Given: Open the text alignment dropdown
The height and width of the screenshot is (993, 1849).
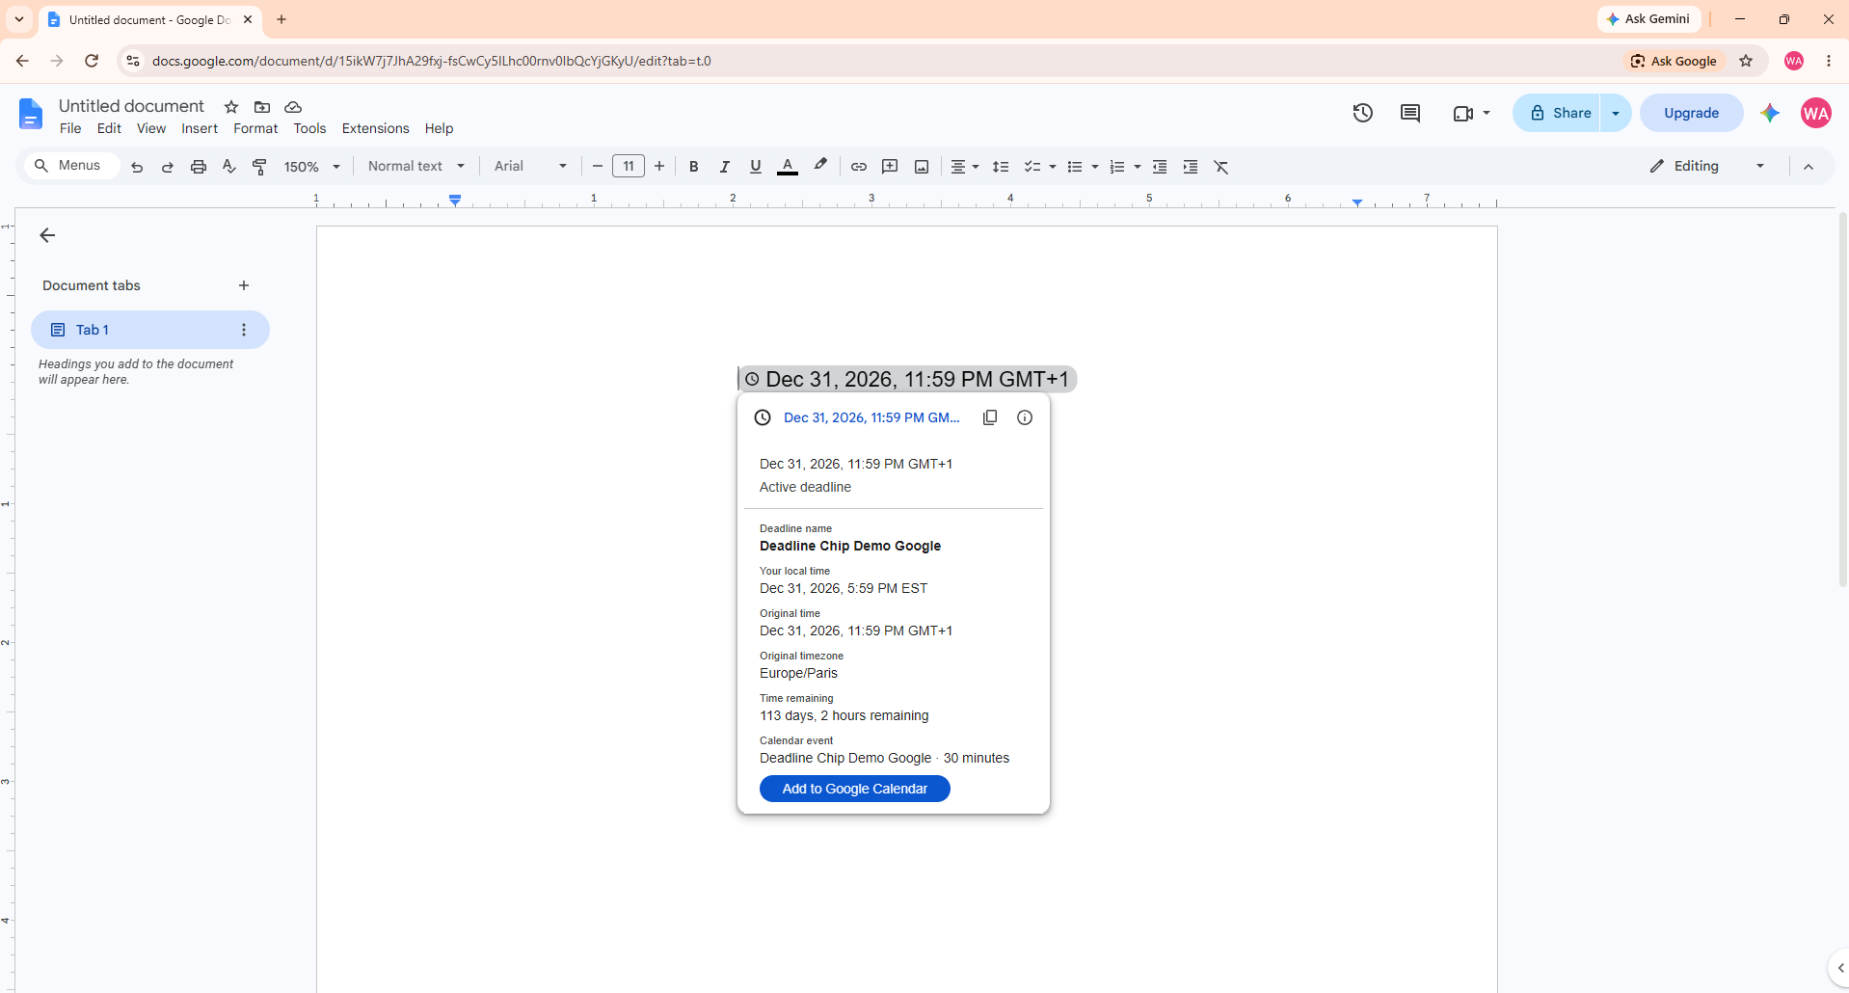Looking at the screenshot, I should 964,167.
